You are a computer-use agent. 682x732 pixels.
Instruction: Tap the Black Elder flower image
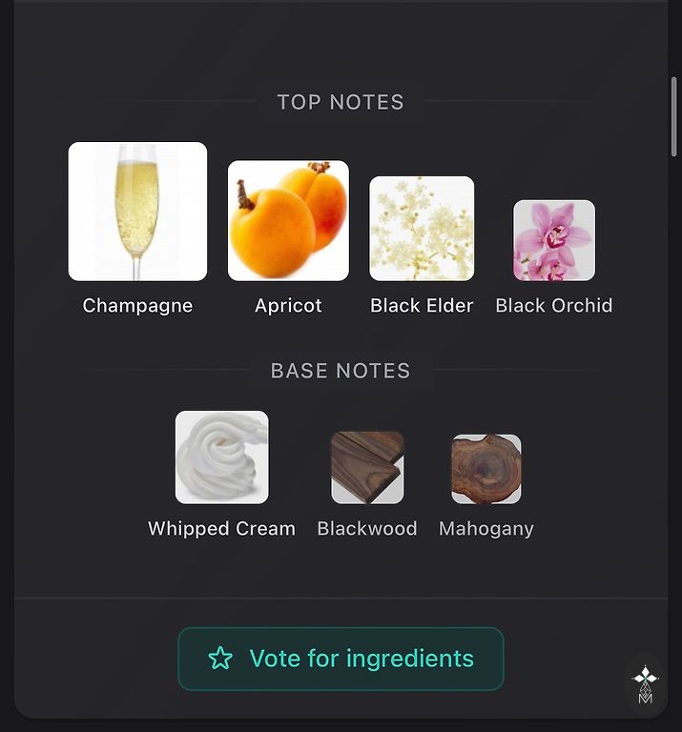(x=422, y=229)
